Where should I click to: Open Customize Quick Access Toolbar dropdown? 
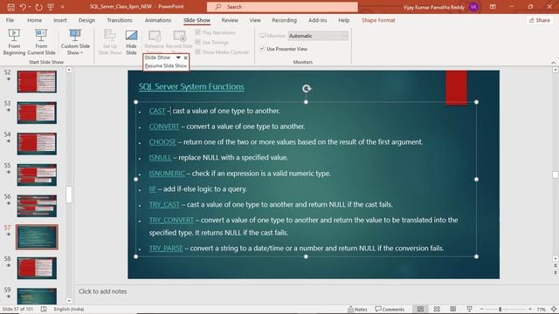tap(62, 7)
